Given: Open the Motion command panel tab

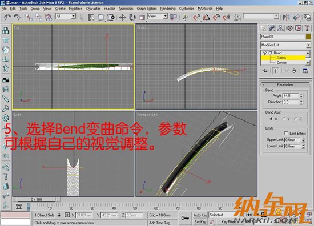Looking at the screenshot, I should click(289, 28).
